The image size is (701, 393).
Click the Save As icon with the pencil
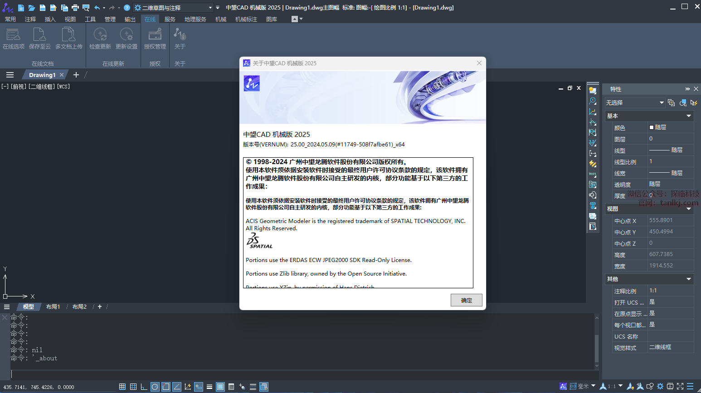tap(54, 8)
